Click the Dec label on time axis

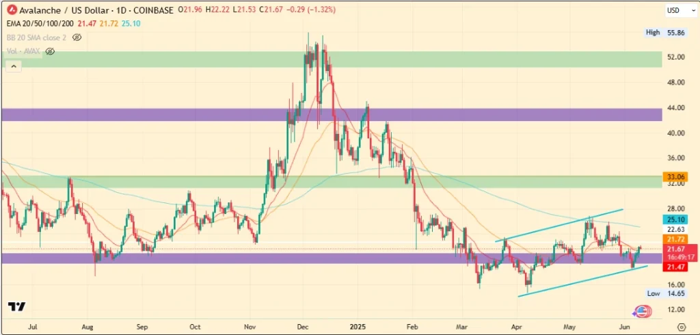click(303, 327)
